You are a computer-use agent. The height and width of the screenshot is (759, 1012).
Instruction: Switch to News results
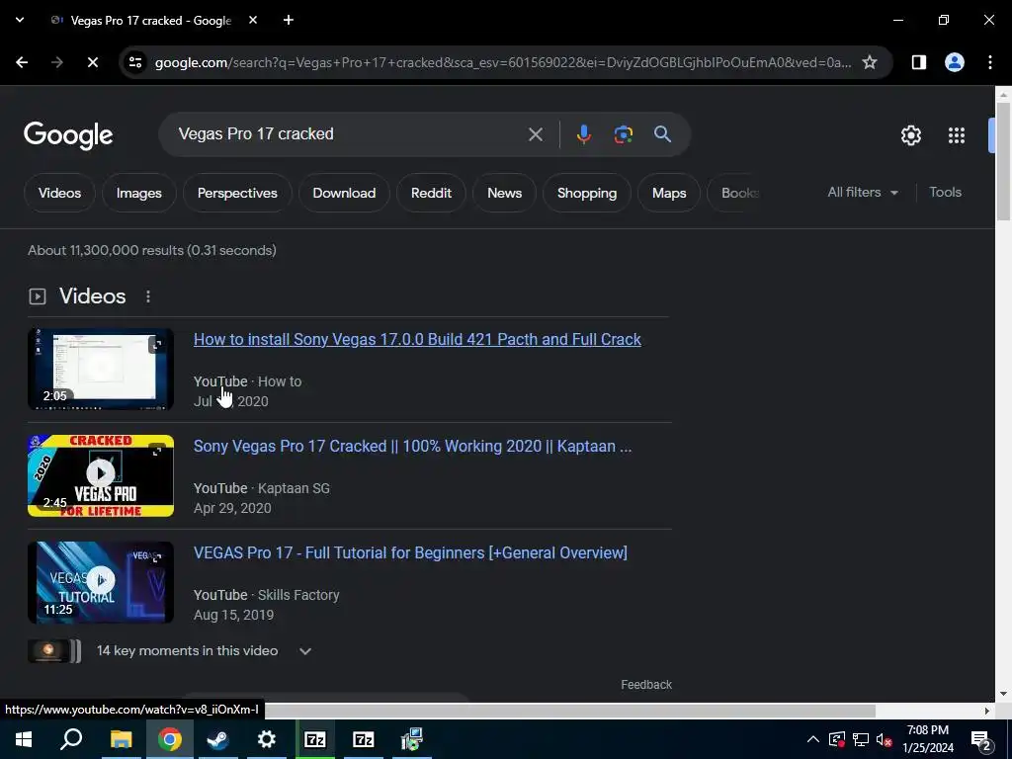coord(504,193)
